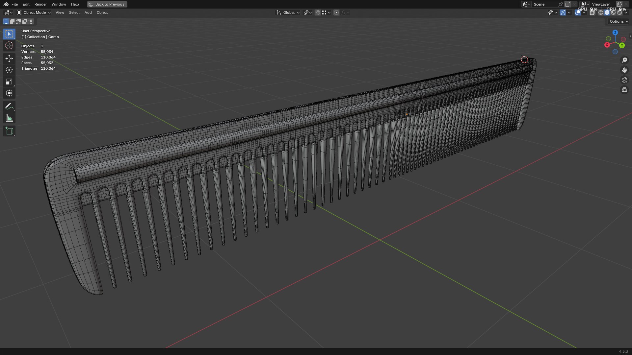Screen dimensions: 632x355
Task: Toggle X-ray mode
Action: 592,12
